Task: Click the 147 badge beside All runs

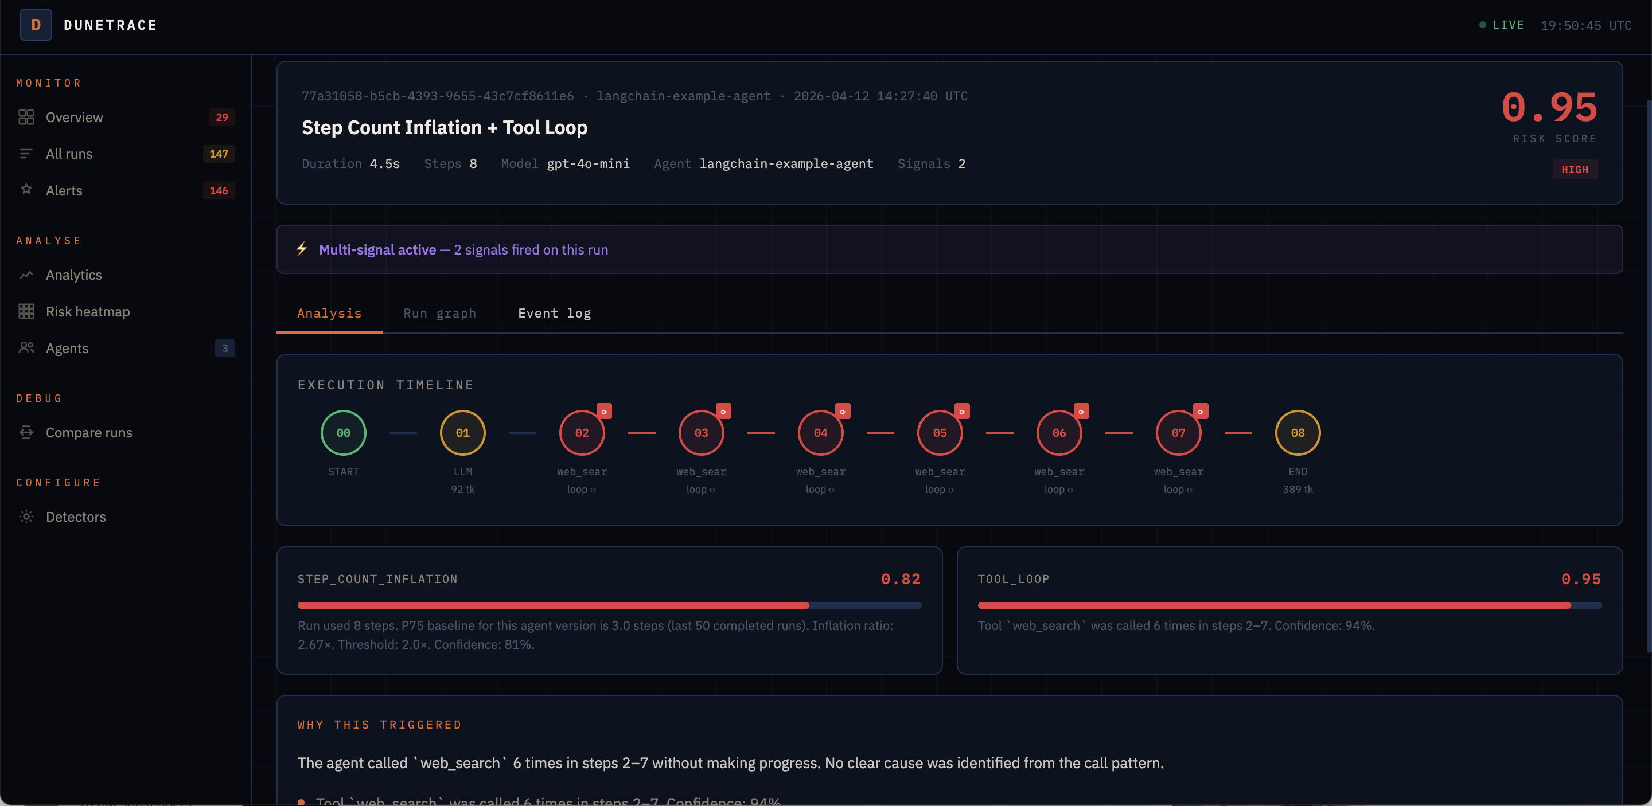Action: [x=219, y=154]
